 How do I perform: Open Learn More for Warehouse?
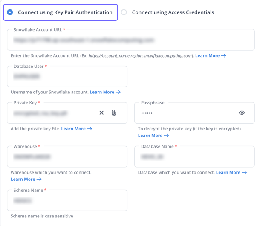[x=26, y=179]
